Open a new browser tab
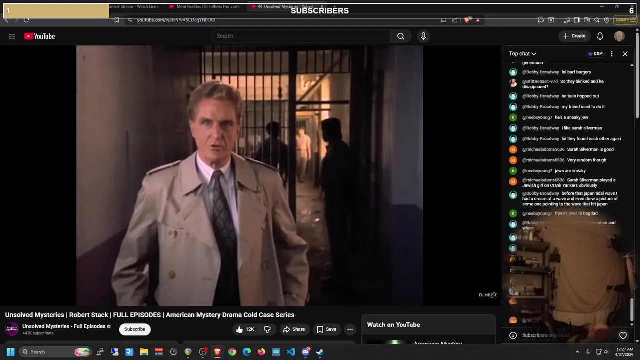Screen dimensions: 640x360 335,7
